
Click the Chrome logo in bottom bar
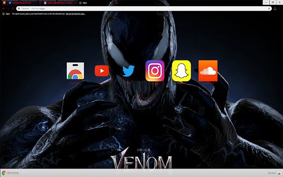pyautogui.click(x=10, y=173)
